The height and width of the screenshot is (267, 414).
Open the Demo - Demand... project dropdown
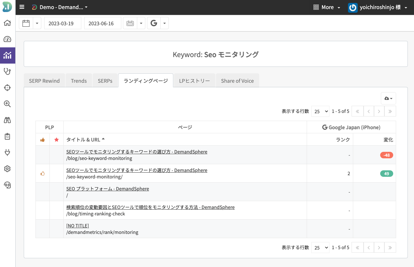(x=60, y=7)
